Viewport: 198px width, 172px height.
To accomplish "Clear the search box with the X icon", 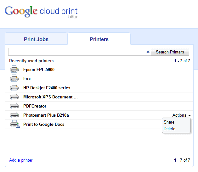I will coord(148,52).
